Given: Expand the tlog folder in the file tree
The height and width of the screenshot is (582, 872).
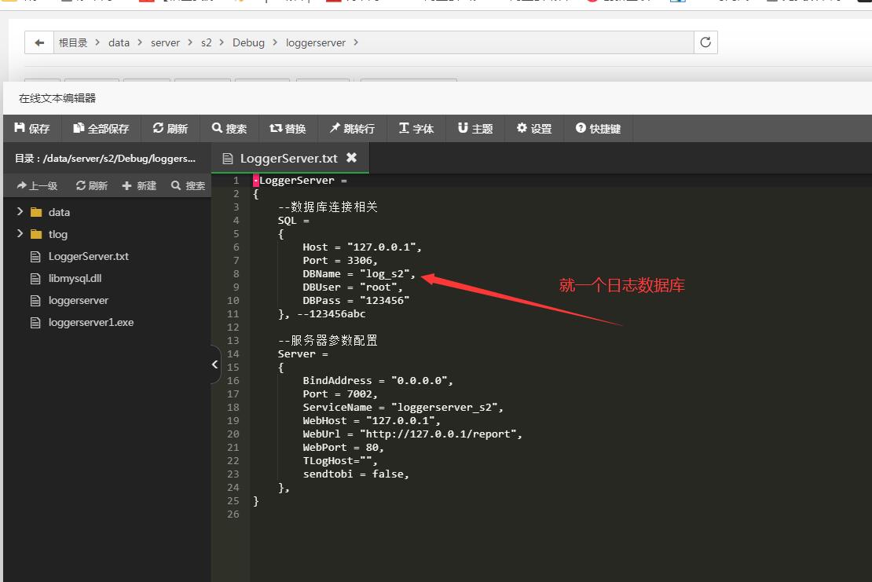Looking at the screenshot, I should [x=20, y=234].
